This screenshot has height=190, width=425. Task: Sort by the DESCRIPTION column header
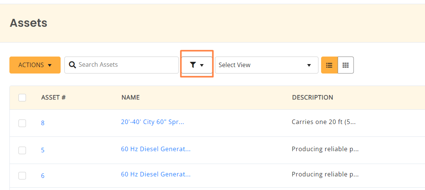[312, 97]
